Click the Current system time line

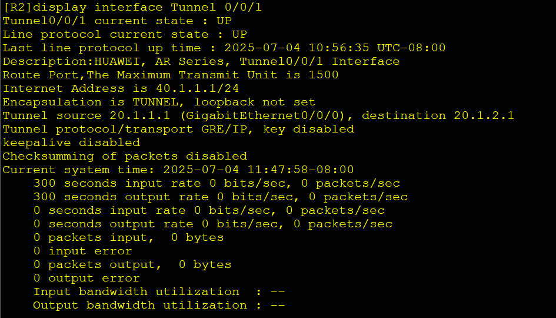[x=178, y=170]
